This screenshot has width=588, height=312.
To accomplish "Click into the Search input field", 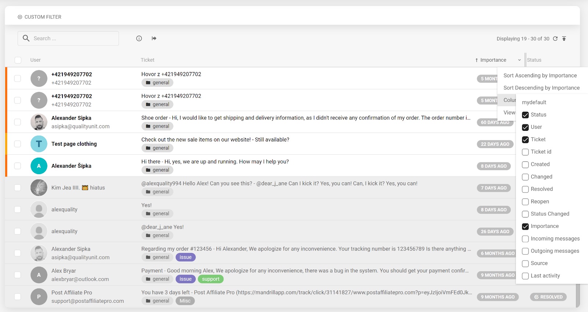I will pyautogui.click(x=73, y=38).
